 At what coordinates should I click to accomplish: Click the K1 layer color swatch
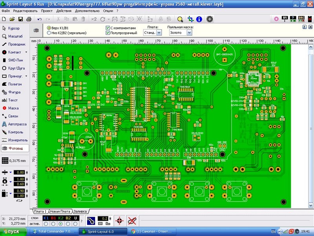pyautogui.click(x=46, y=218)
